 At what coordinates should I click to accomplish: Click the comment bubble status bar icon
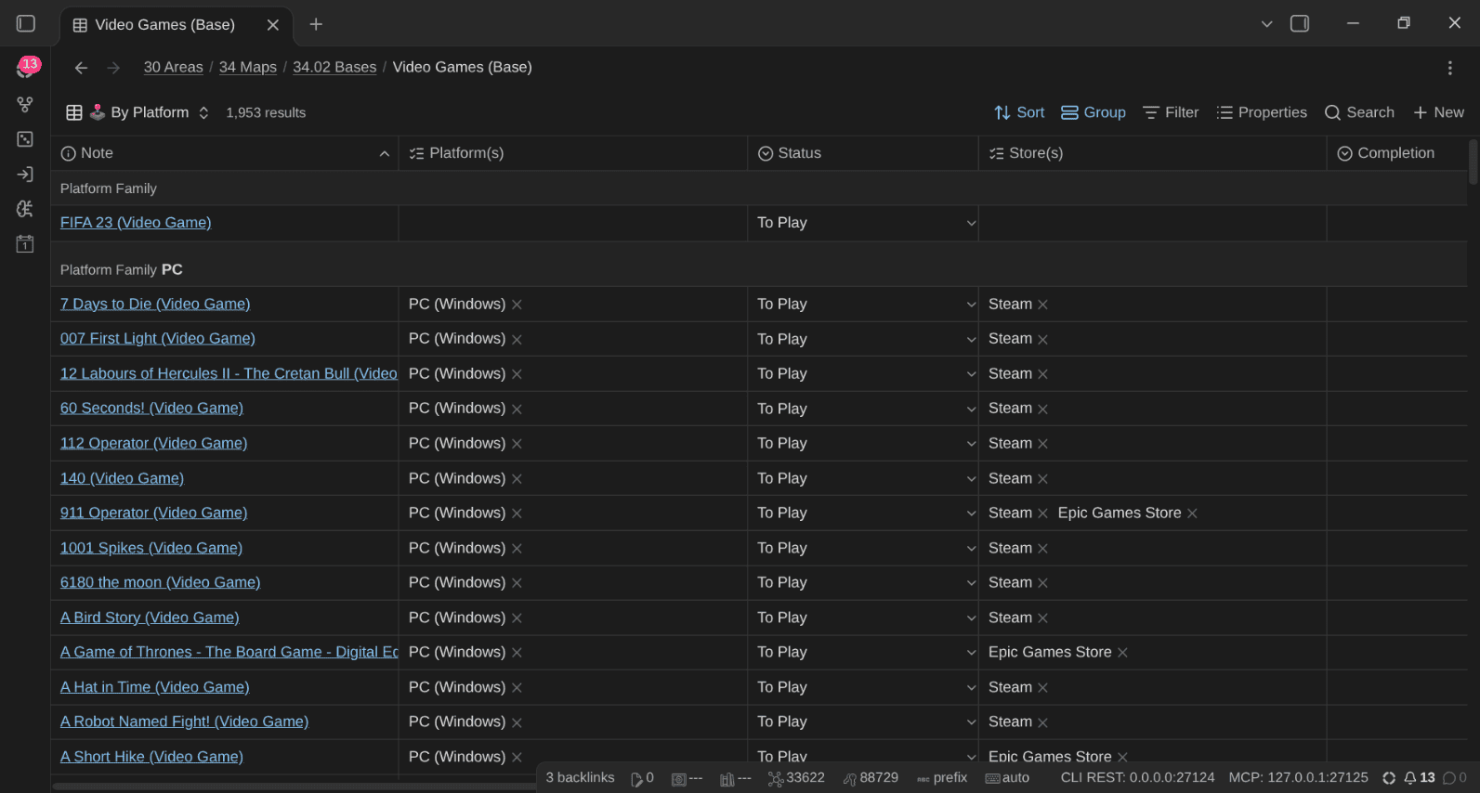point(1455,778)
